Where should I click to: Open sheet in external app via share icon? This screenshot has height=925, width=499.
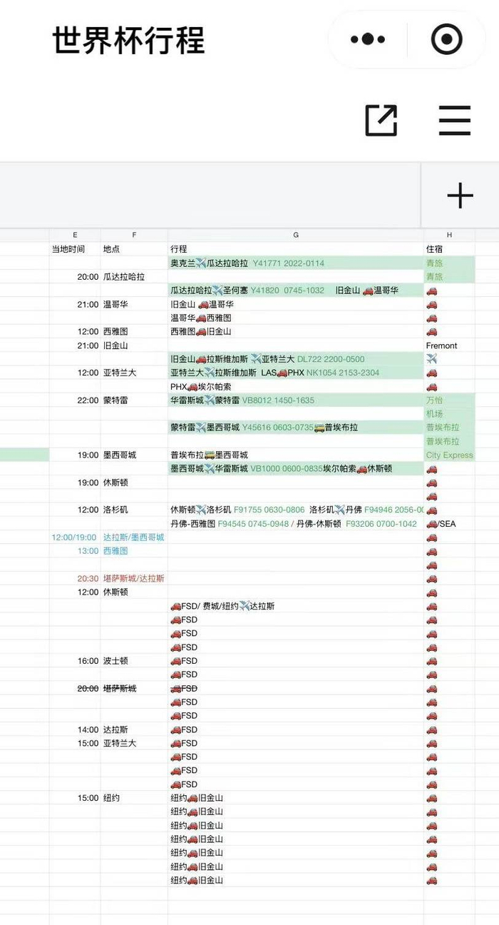click(381, 120)
